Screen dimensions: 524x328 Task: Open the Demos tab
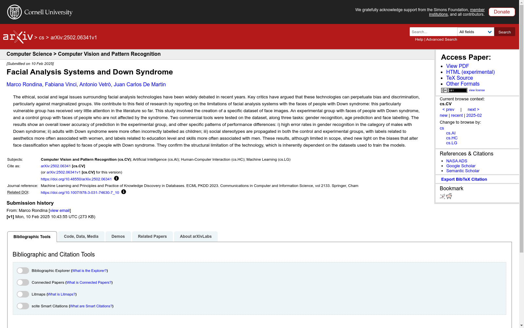point(118,236)
